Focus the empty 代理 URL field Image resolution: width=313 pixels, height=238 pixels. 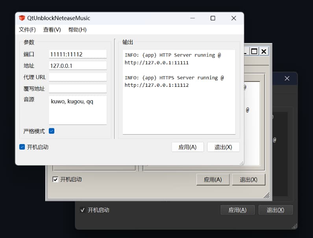(x=78, y=77)
